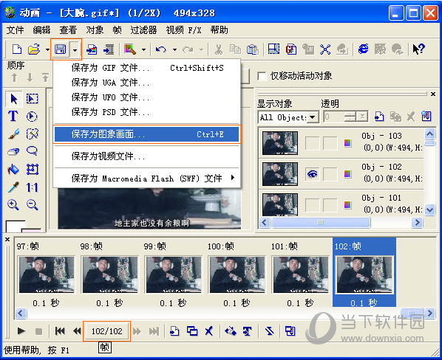Toggle the lock box for Obj - 102
The image size is (442, 360).
pyautogui.click(x=330, y=174)
